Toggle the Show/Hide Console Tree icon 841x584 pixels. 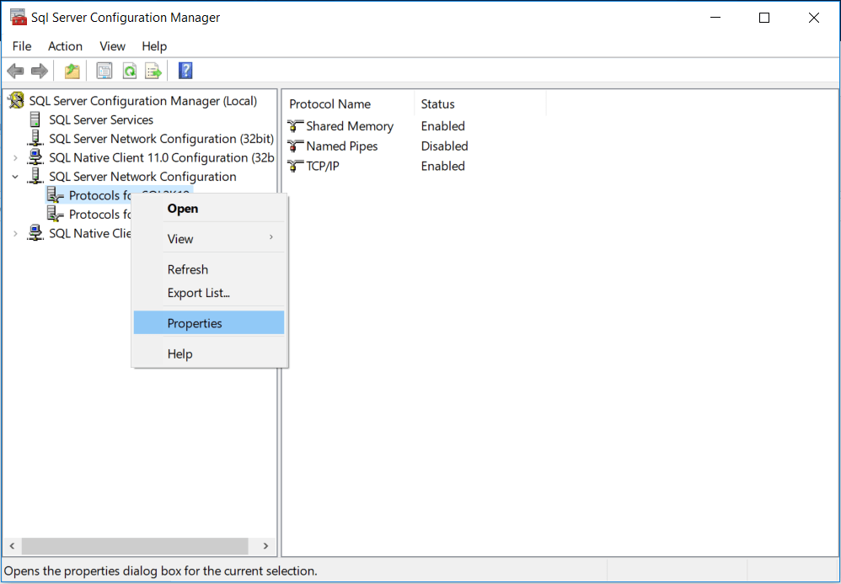coord(72,71)
